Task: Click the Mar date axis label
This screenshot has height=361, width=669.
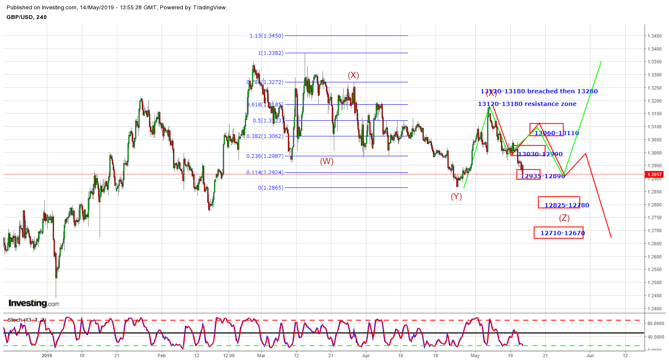Action: pos(261,356)
